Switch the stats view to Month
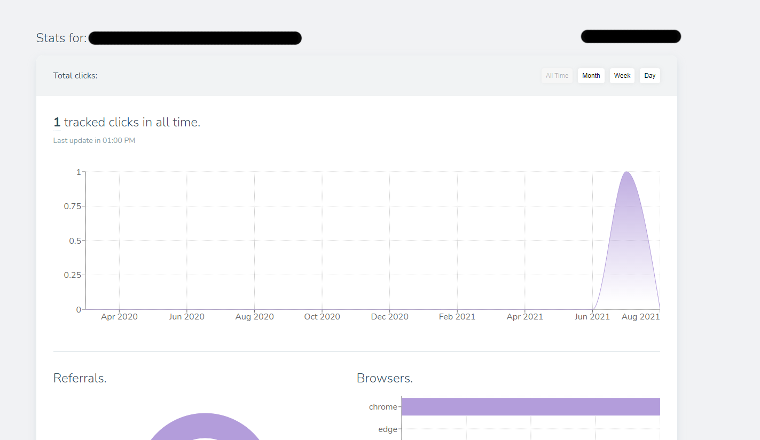The height and width of the screenshot is (440, 760). (591, 75)
